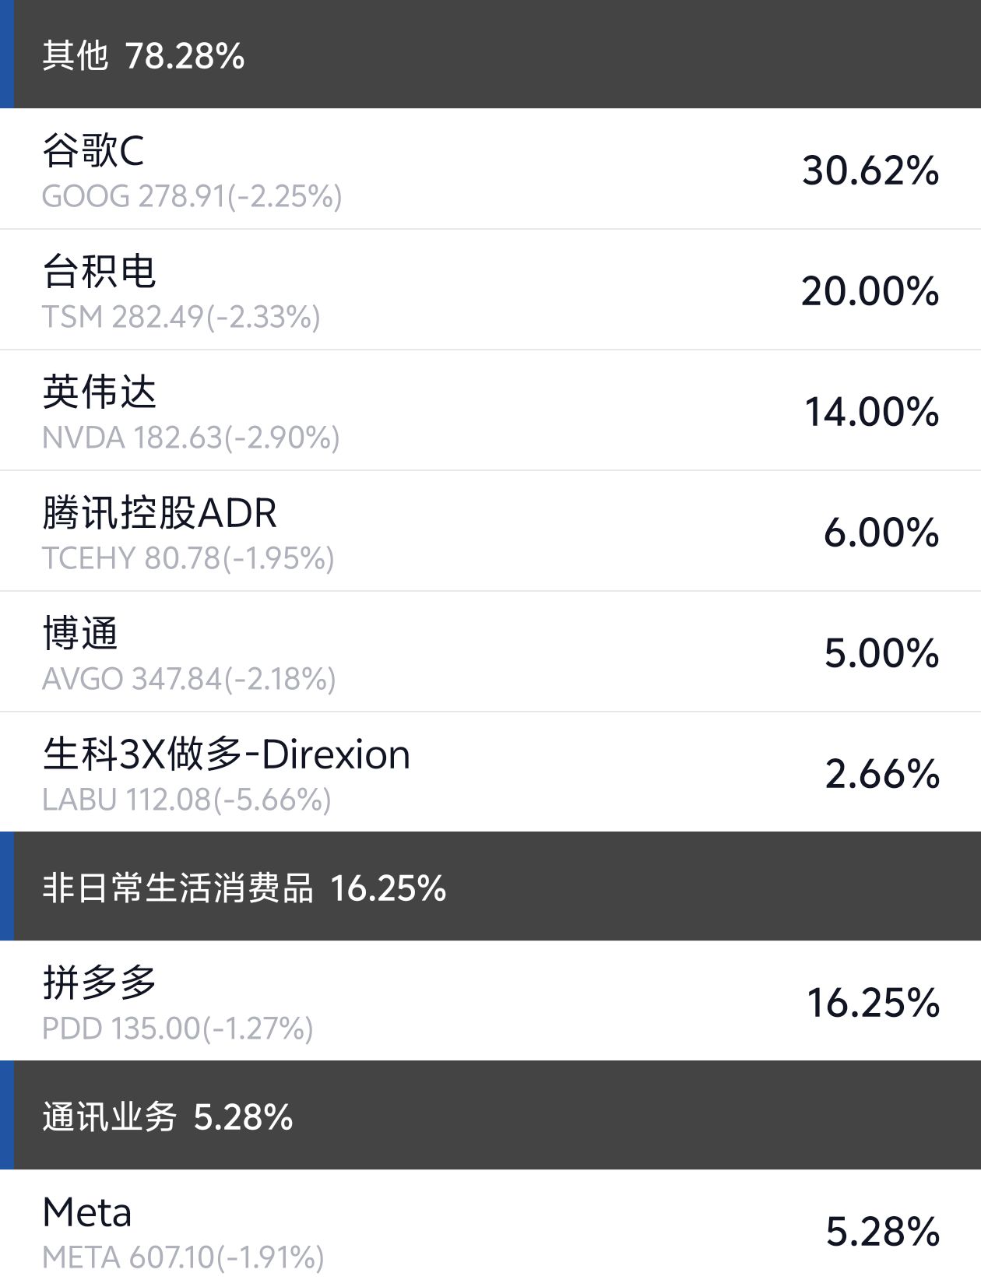Select the 英伟达 stock name
This screenshot has height=1280, width=981.
click(x=100, y=392)
